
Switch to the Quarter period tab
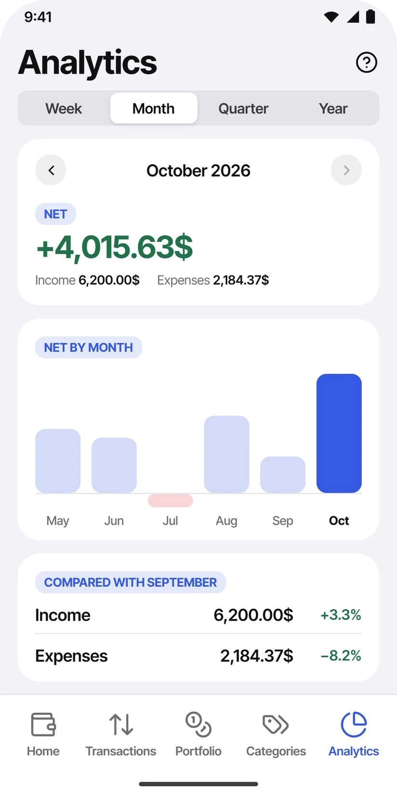(243, 108)
